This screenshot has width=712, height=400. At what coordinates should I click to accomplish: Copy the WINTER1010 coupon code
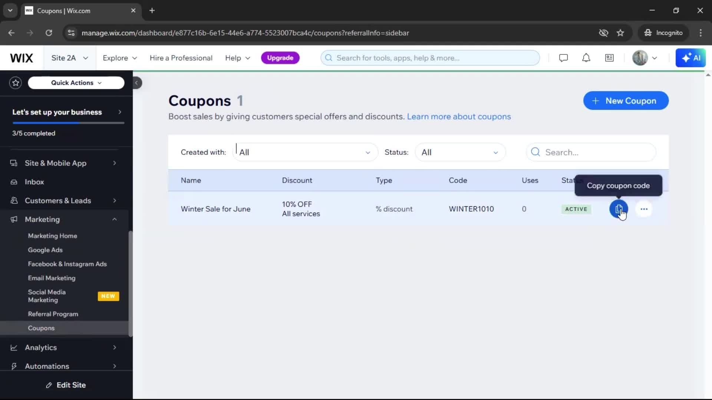pos(619,209)
